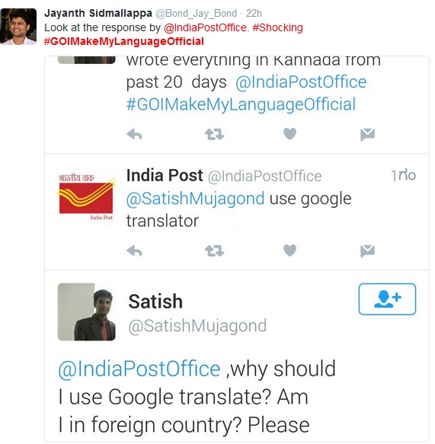Retweet the tweet mentioning past 20 days
Viewport: 435px width, 444px height.
[x=214, y=134]
